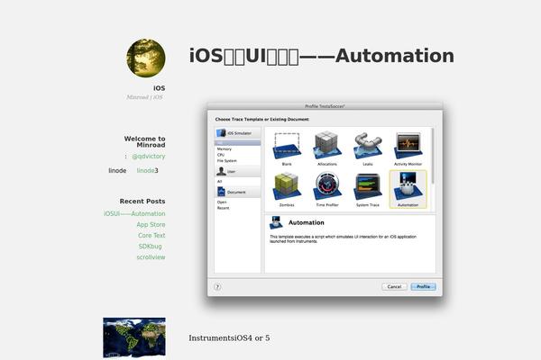
Task: Select File System in sidebar list
Action: coord(227,161)
